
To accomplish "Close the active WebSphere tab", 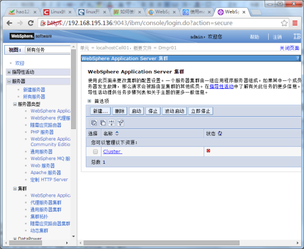I will tap(244, 12).
